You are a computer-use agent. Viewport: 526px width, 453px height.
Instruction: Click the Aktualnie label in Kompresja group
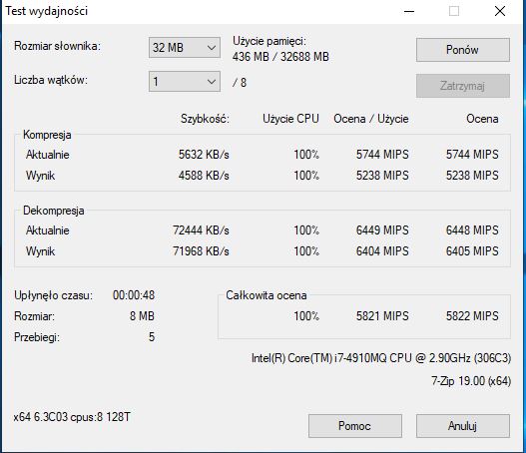click(x=48, y=155)
